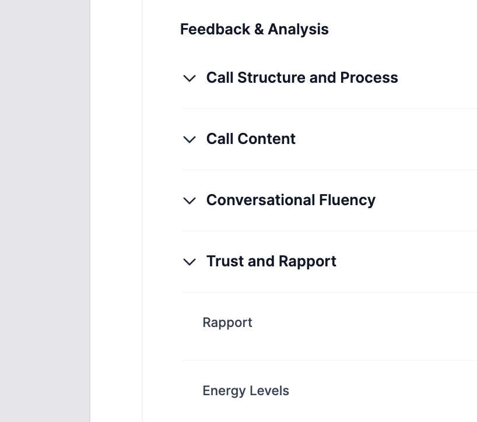Click the gray panel on the far left
Image resolution: width=477 pixels, height=422 pixels.
[x=44, y=210]
